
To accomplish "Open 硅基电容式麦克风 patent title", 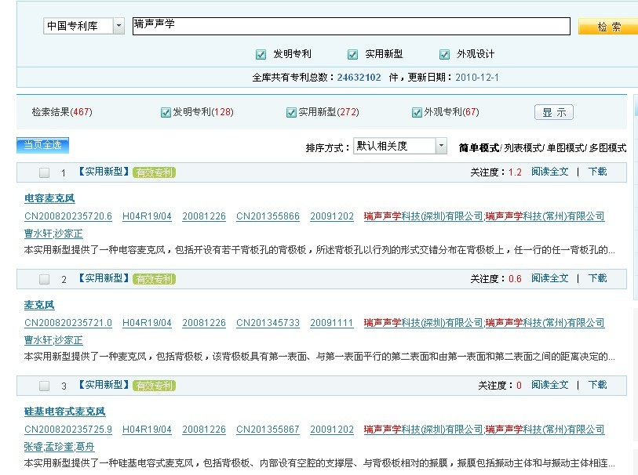I will 64,412.
